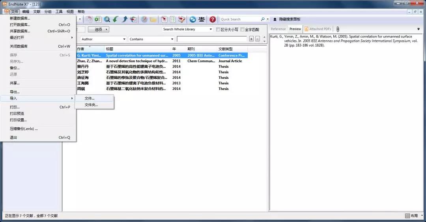Open the Quick Search dropdown arrow
426x222 pixels.
pyautogui.click(x=267, y=19)
